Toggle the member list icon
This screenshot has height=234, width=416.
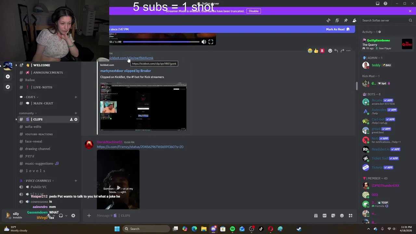pyautogui.click(x=355, y=20)
